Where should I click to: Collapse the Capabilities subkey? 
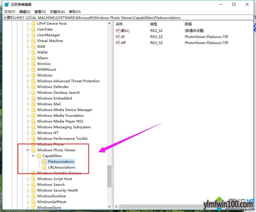click(x=33, y=156)
